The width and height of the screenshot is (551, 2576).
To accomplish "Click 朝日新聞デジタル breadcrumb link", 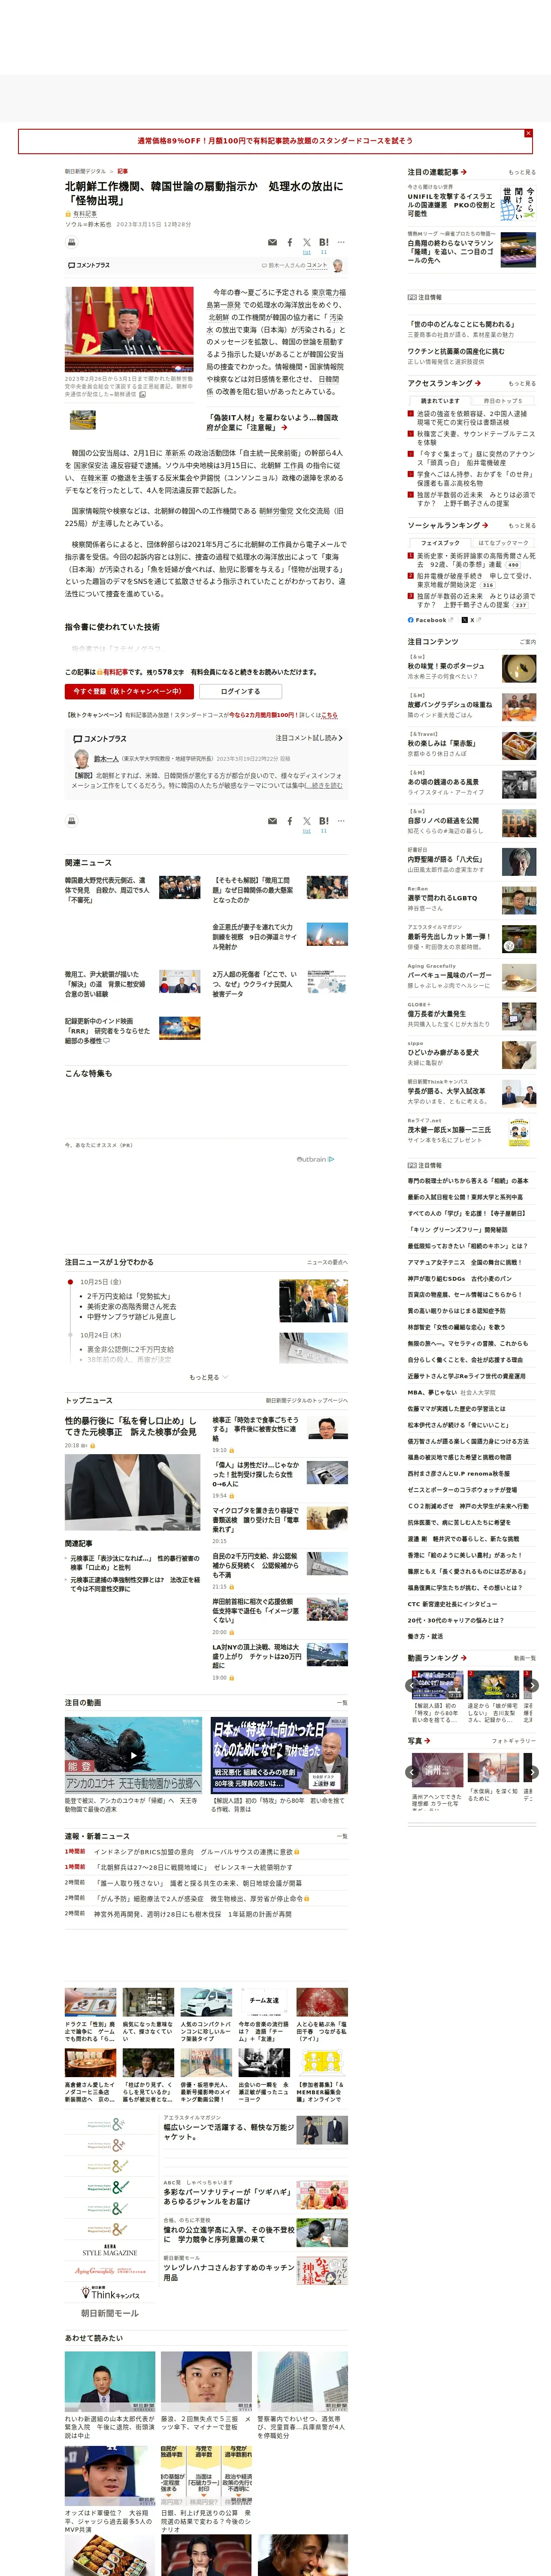I will click(85, 171).
